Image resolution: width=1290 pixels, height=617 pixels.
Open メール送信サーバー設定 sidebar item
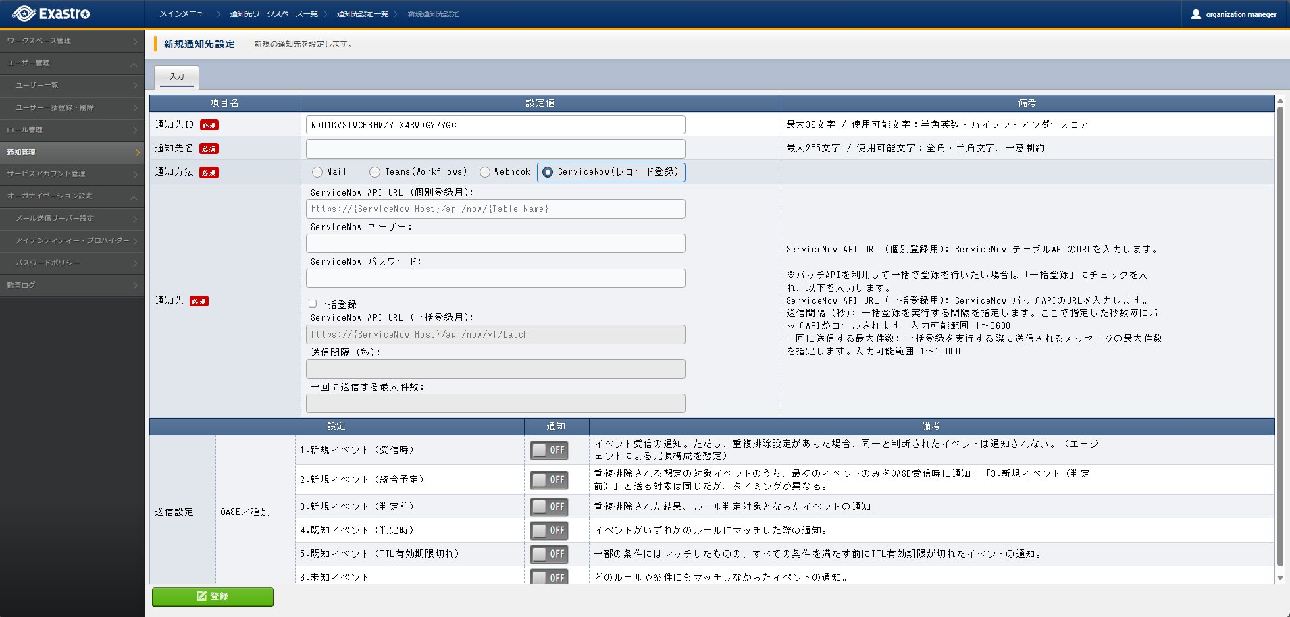point(72,219)
